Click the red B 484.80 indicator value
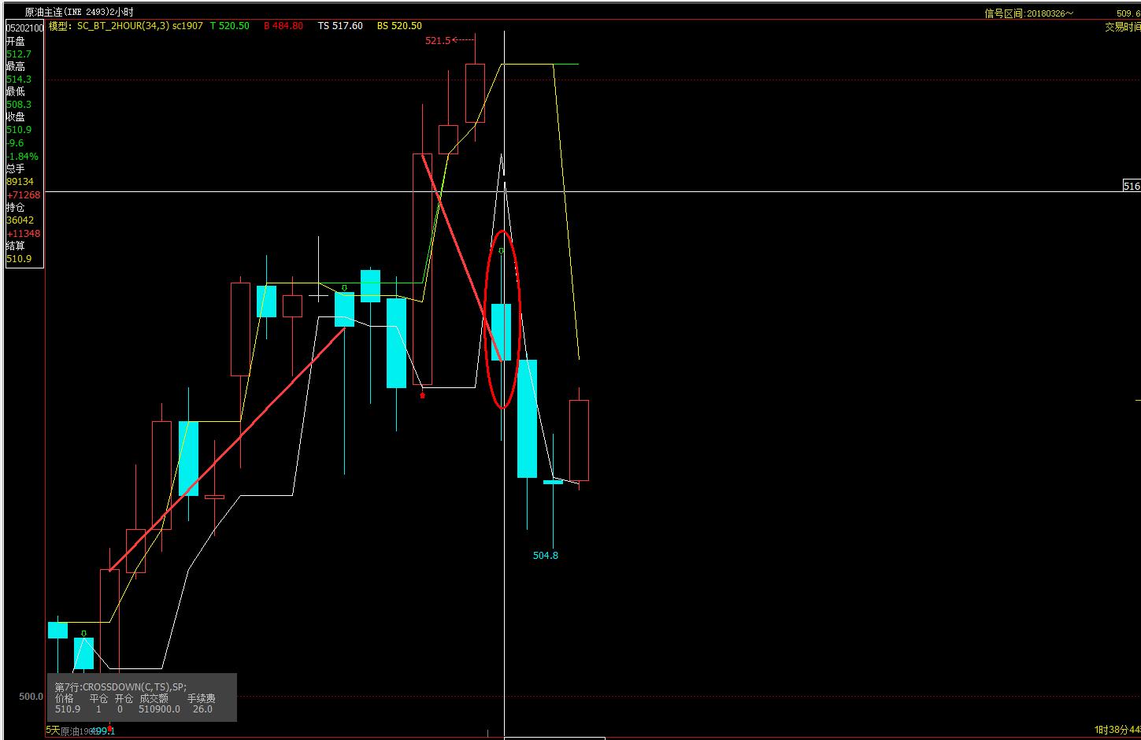The image size is (1141, 740). 283,26
